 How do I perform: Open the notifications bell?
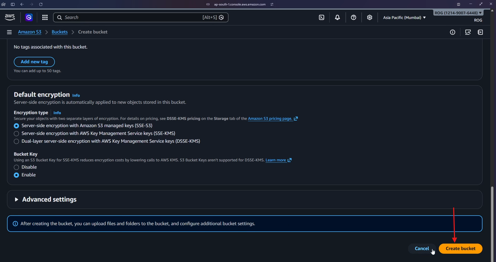click(x=337, y=17)
